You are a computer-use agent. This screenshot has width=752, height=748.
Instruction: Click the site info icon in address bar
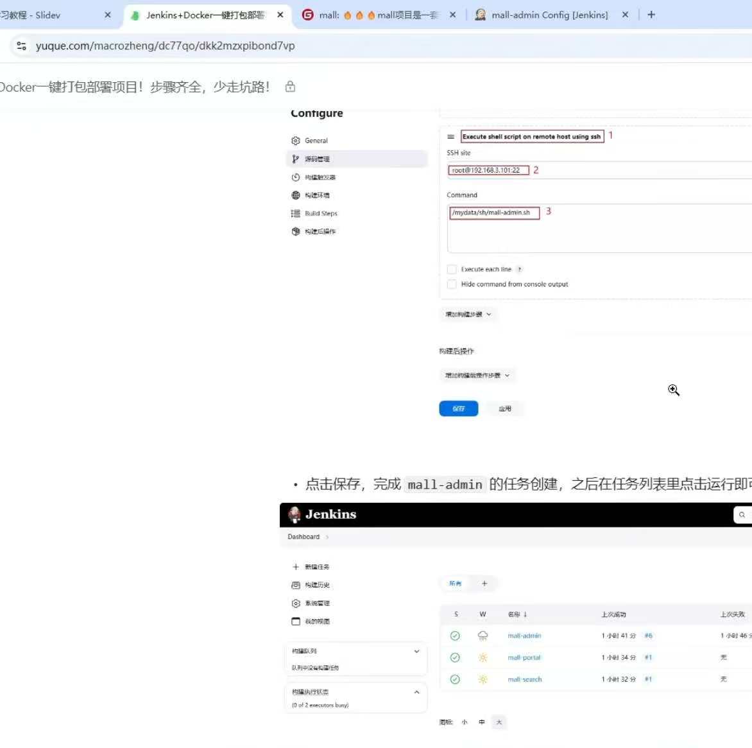click(21, 46)
